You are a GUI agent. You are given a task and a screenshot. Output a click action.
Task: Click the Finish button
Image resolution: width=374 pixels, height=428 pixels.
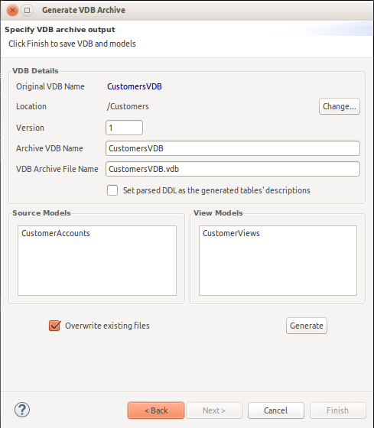point(337,410)
